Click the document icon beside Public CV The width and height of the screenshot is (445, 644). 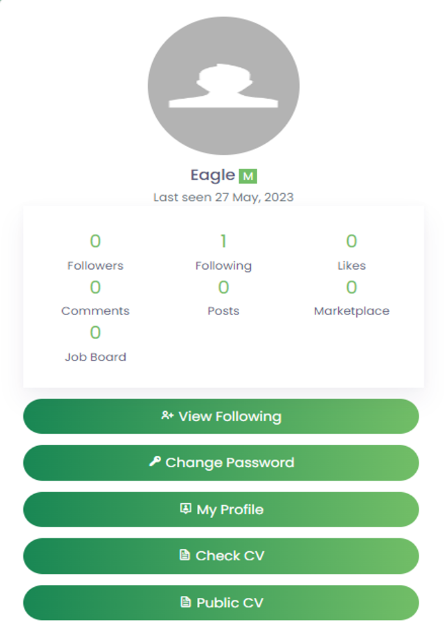(x=186, y=602)
